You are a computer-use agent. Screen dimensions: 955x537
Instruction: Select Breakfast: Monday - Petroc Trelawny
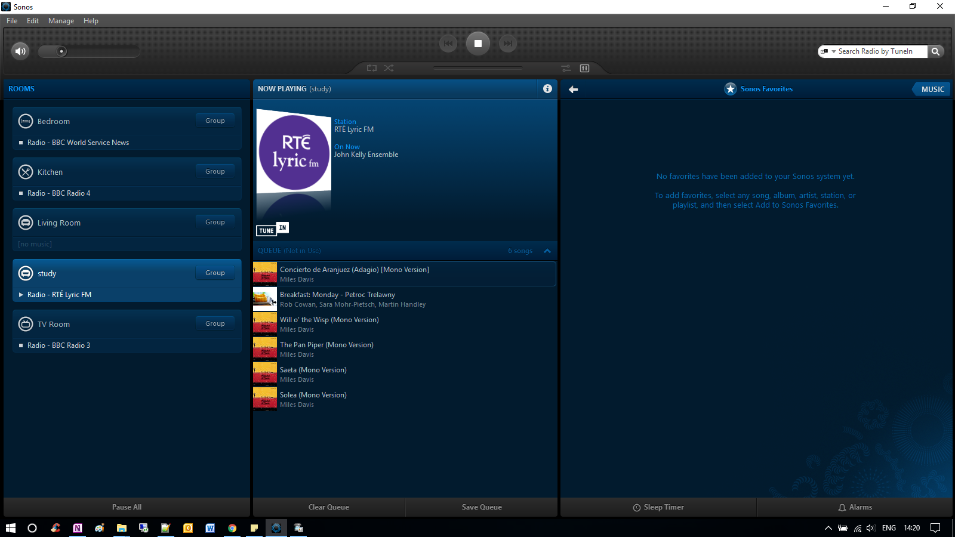tap(405, 299)
